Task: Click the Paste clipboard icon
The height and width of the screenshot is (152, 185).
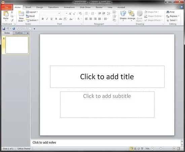Action: click(6, 14)
